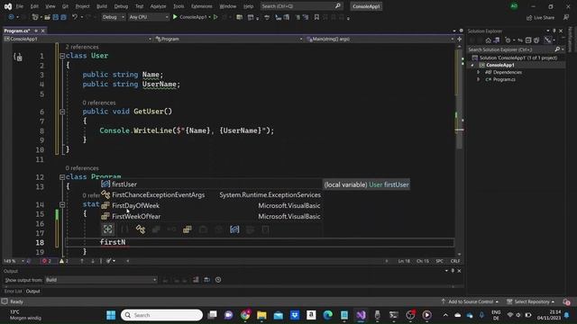Click the Bookmark toolbar icon
This screenshot has width=577, height=324.
pos(316,17)
